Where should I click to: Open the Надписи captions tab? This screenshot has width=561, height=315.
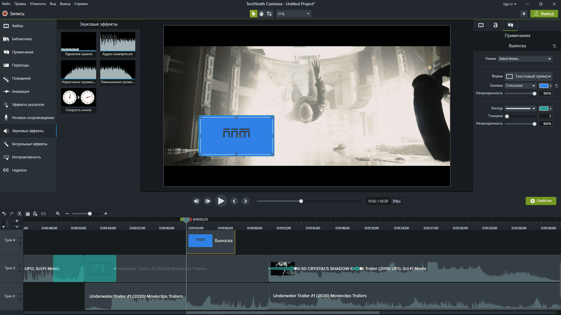pyautogui.click(x=28, y=170)
